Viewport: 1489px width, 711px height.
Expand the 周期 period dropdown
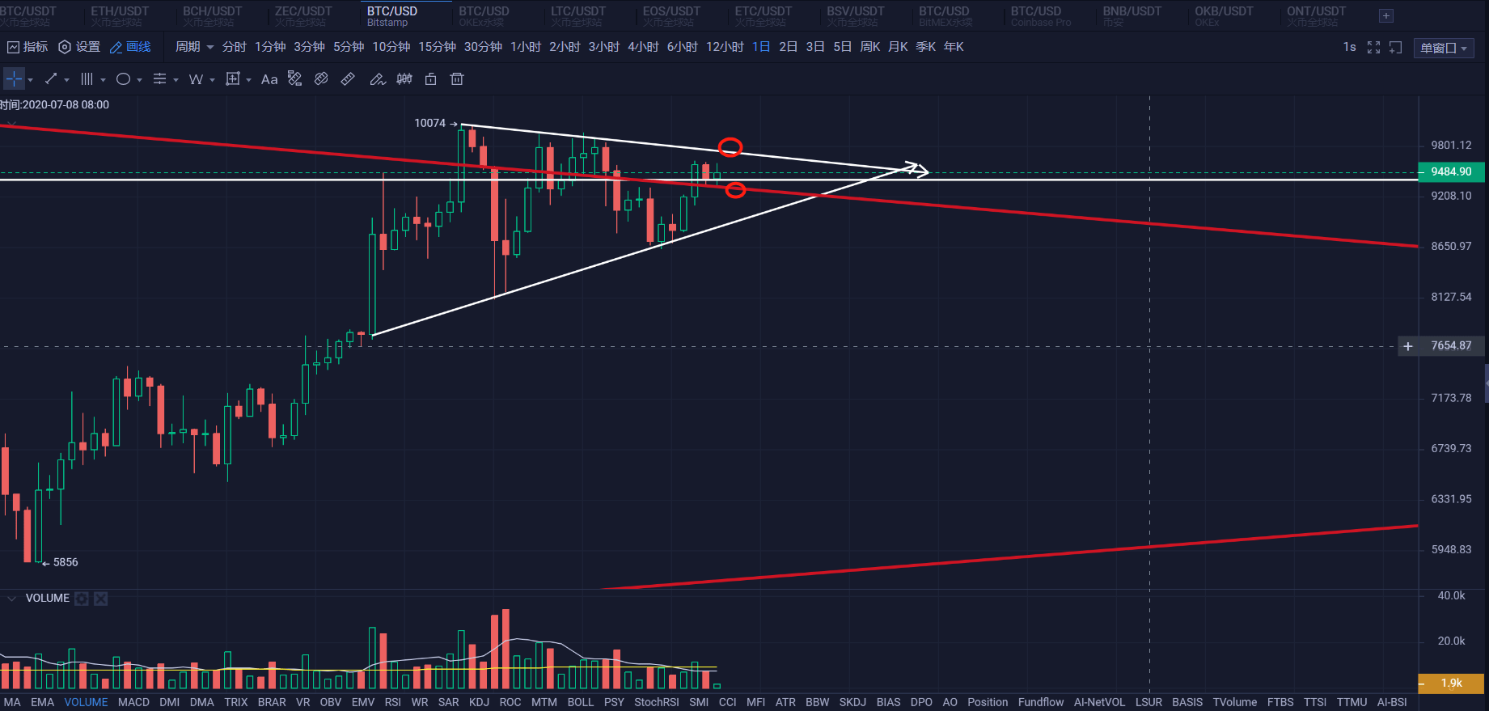click(194, 47)
